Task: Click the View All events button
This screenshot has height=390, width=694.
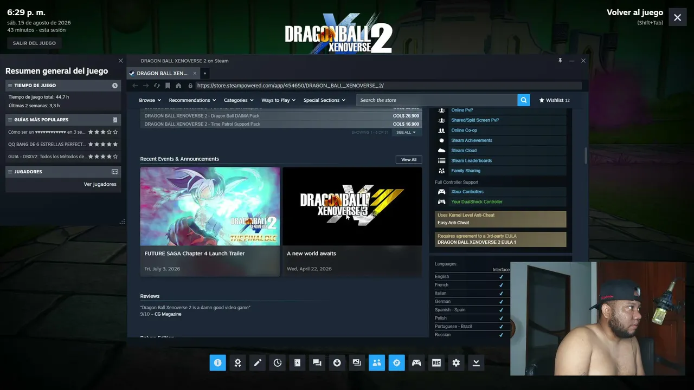Action: tap(409, 160)
